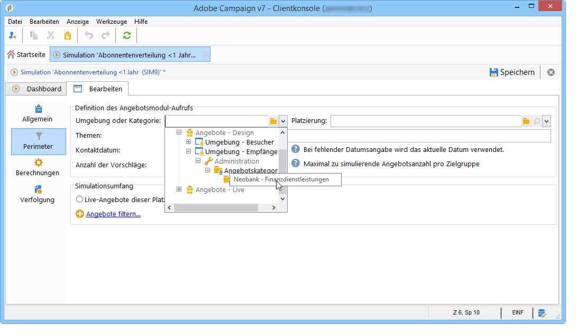Click tree scrollbar down arrow
The width and height of the screenshot is (578, 334).
(x=283, y=199)
